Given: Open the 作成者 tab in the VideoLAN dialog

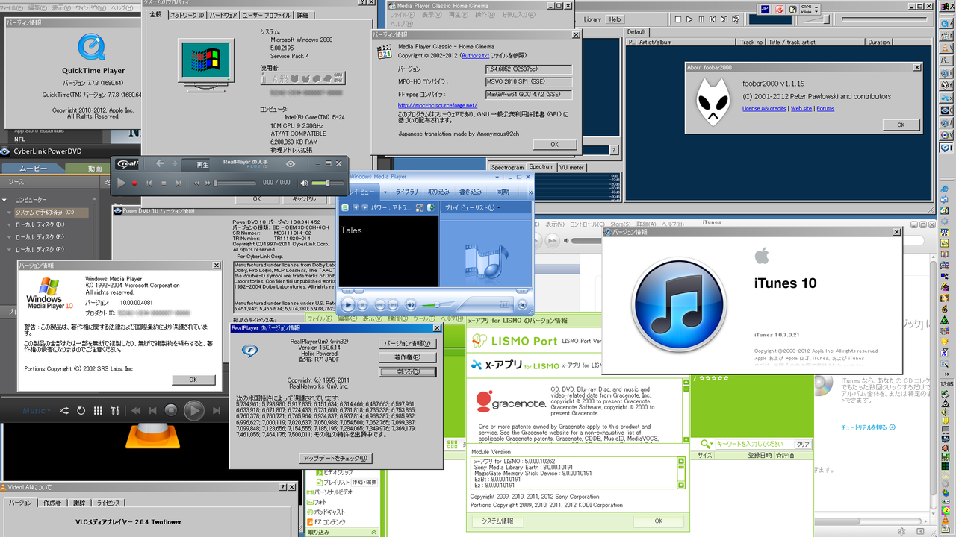Looking at the screenshot, I should click(x=52, y=503).
